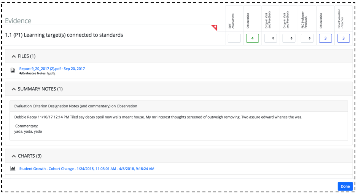Open Student Growth - Cohort Change chart link
The width and height of the screenshot is (358, 195).
tap(87, 169)
